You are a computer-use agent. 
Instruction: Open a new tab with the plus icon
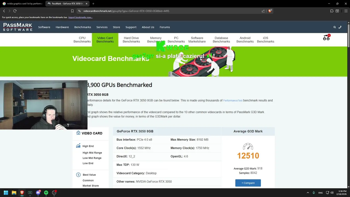click(93, 4)
